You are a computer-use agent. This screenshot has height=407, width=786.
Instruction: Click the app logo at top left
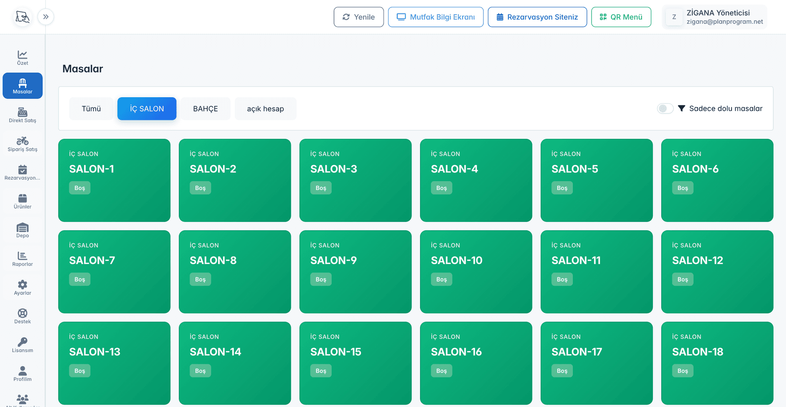pyautogui.click(x=23, y=17)
